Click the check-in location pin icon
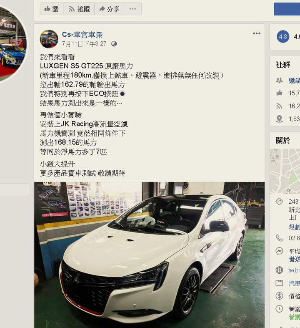 [x=279, y=119]
